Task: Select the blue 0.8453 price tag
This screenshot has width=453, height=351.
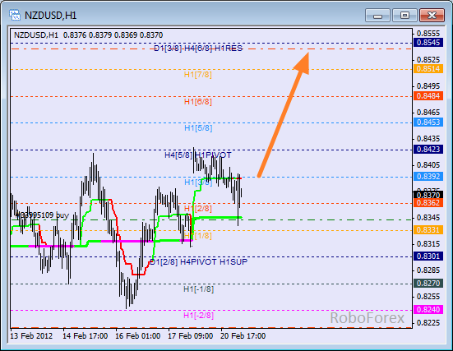Action: pos(428,122)
